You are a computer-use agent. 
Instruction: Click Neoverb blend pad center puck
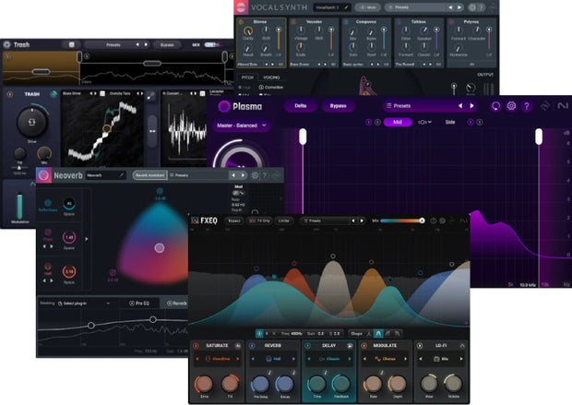coord(159,248)
